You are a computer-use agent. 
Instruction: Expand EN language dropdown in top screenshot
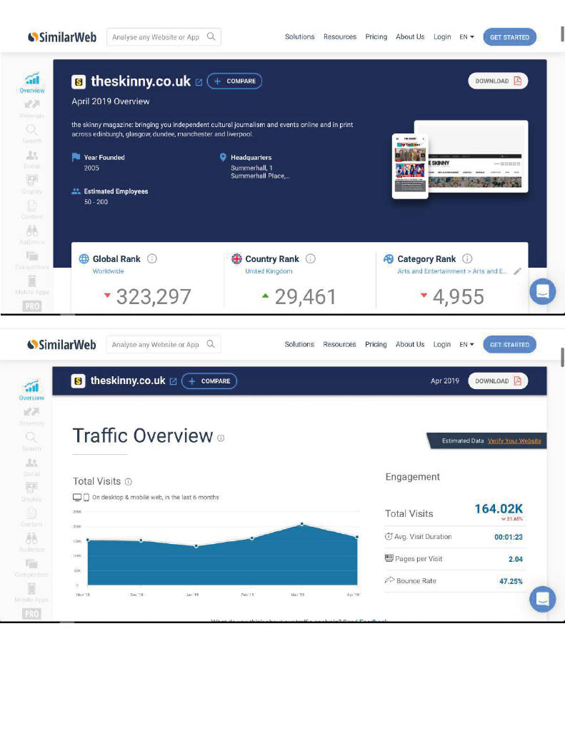click(x=466, y=37)
